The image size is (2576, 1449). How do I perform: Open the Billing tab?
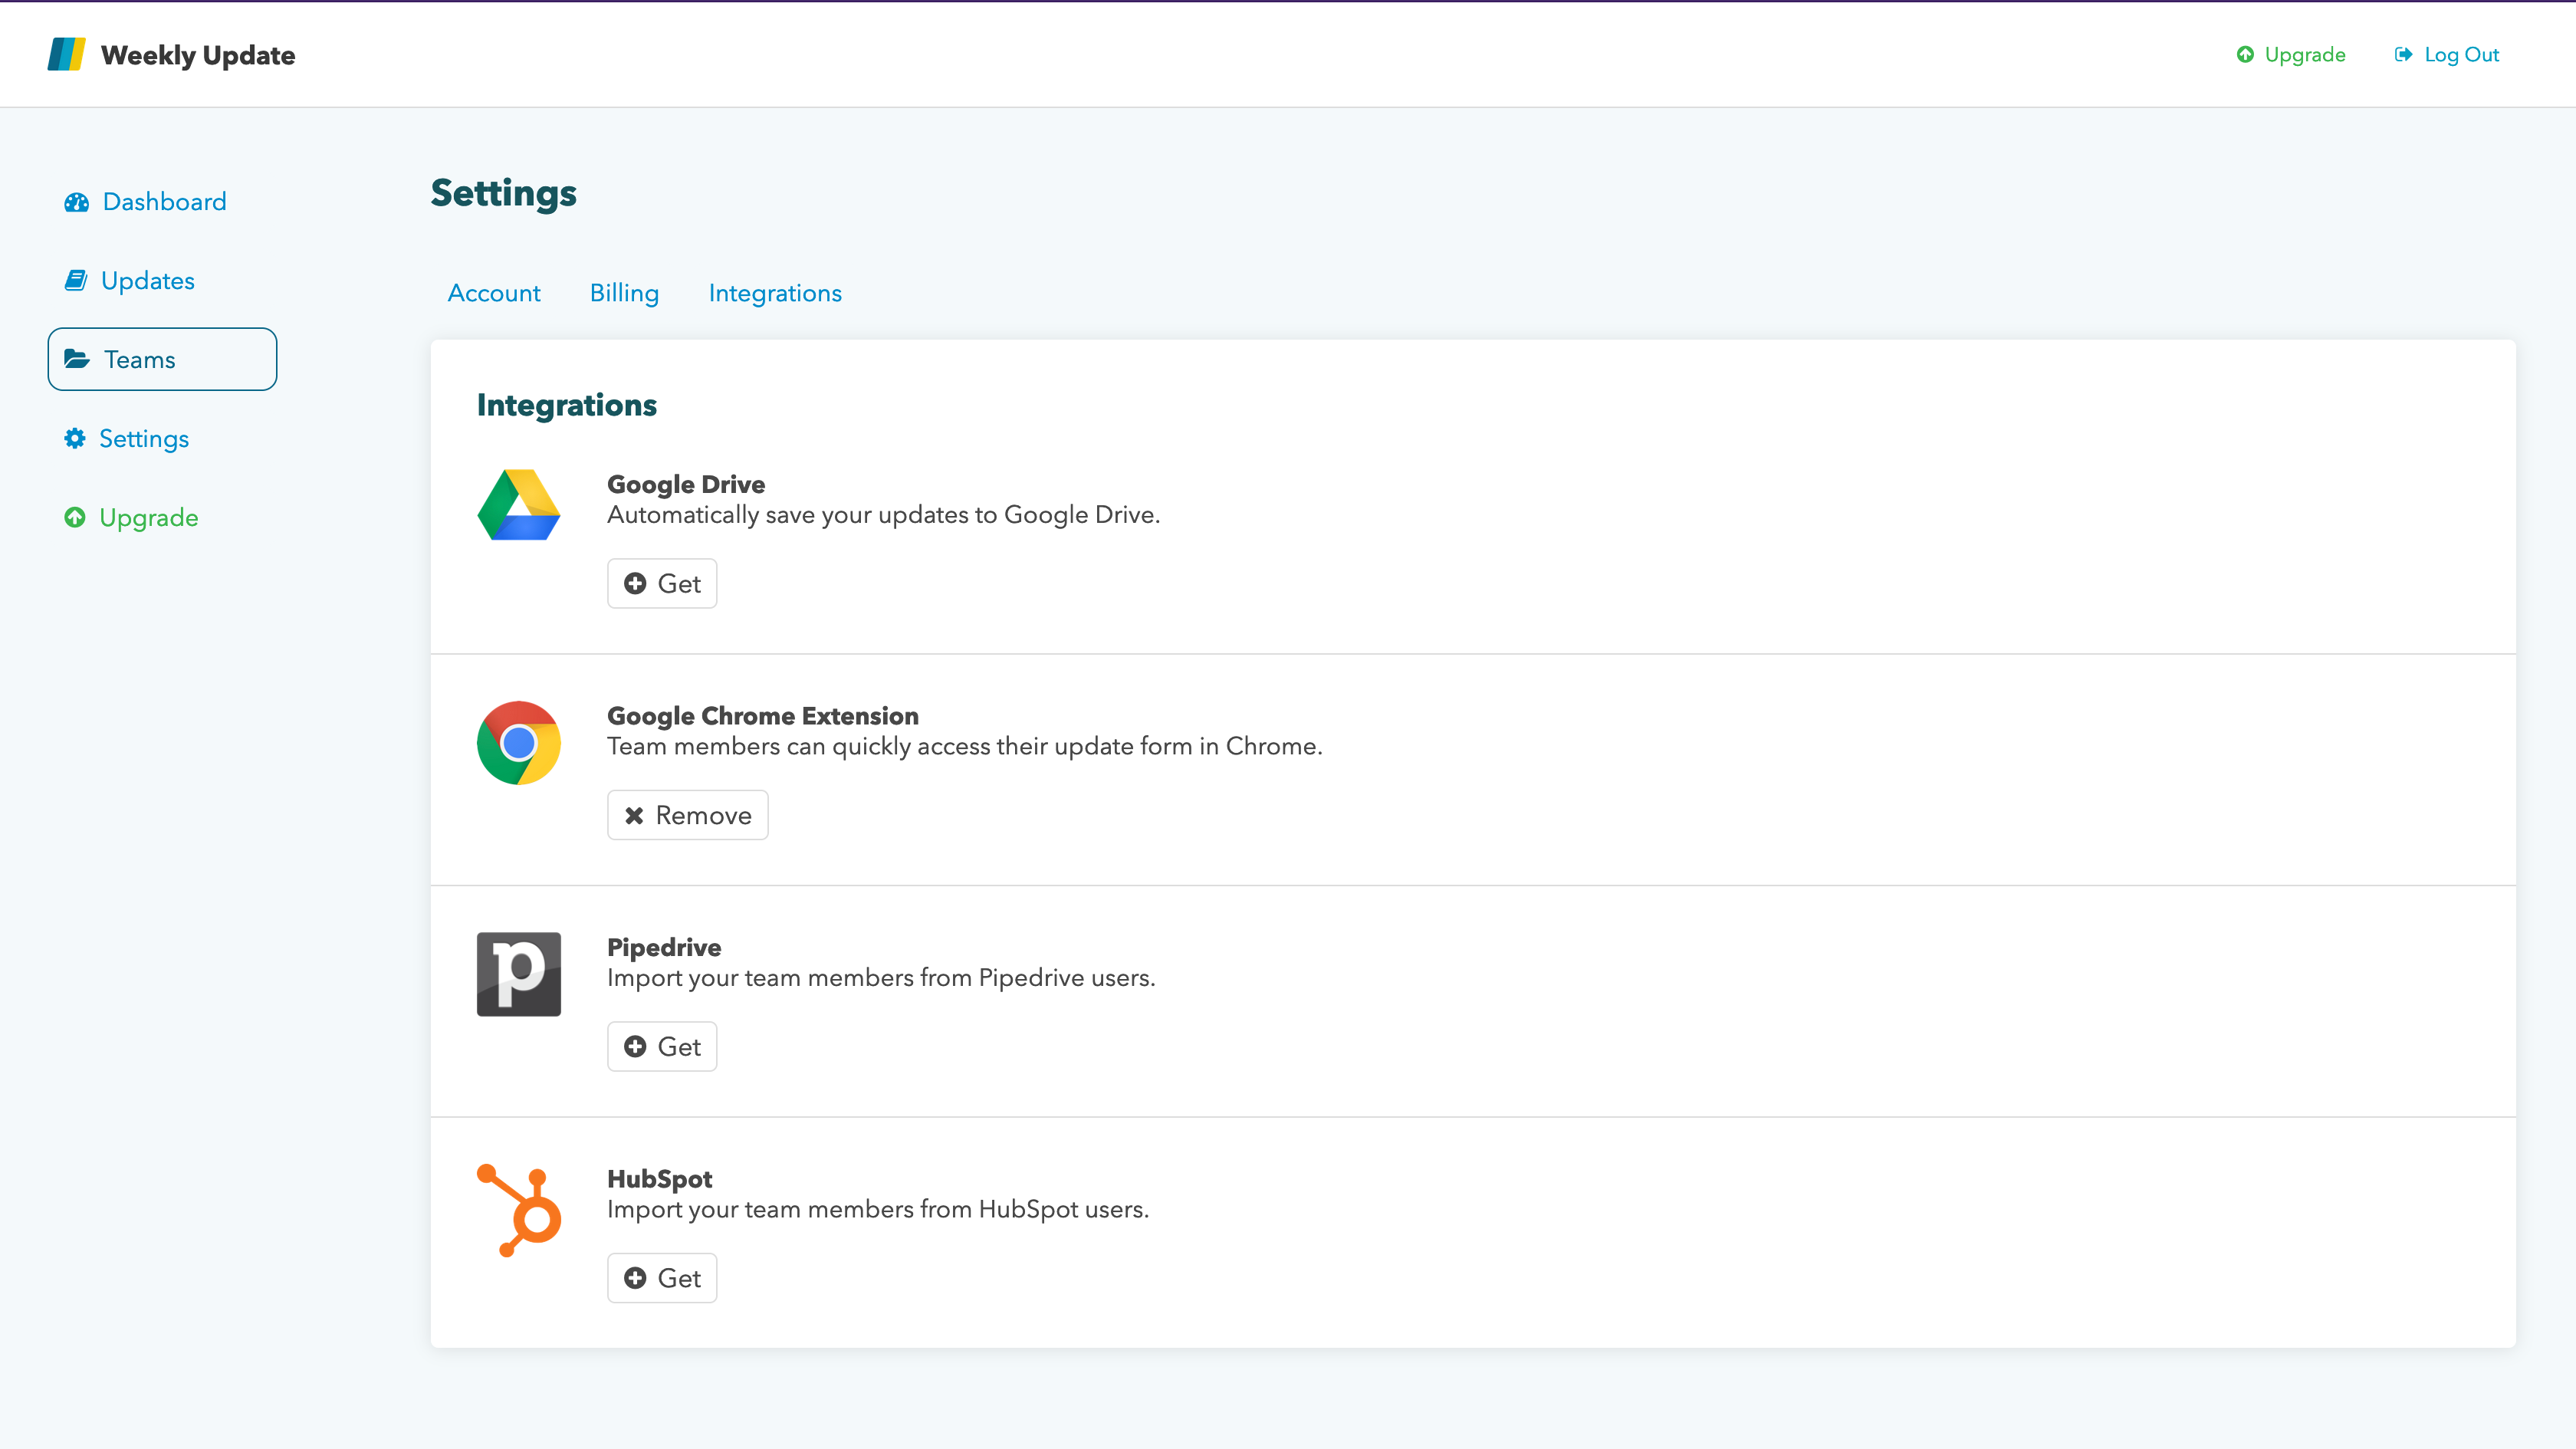click(624, 293)
